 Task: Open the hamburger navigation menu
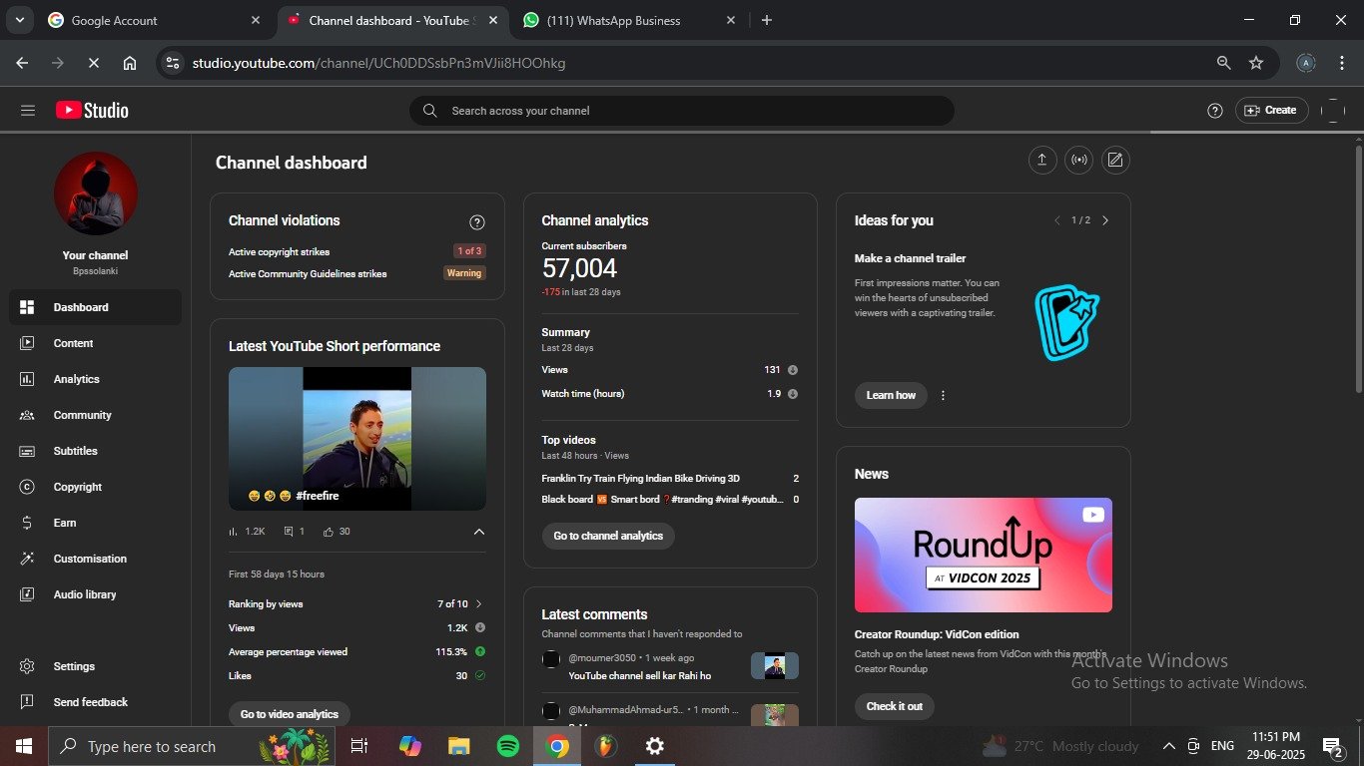28,111
